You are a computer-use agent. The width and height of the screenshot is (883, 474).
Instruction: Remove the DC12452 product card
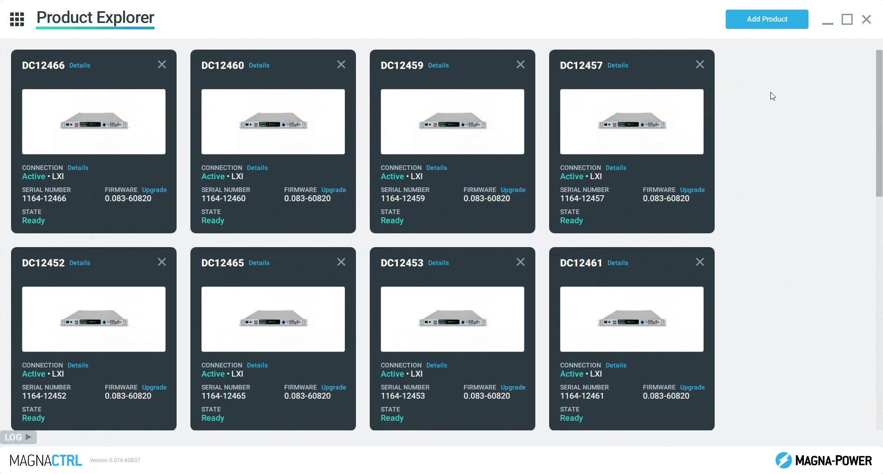pyautogui.click(x=162, y=262)
